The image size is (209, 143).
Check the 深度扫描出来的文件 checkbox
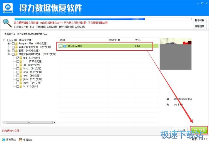click(x=13, y=55)
